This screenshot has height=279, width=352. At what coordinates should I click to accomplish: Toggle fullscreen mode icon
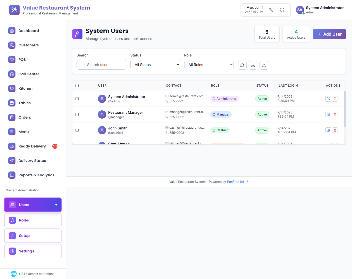click(x=282, y=10)
